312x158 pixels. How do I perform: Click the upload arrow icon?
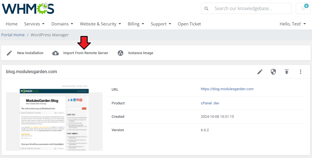286,72
